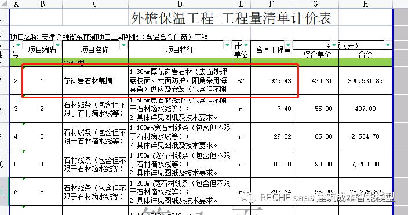
Task: Select the 综合单价 header cell
Action: 316,54
